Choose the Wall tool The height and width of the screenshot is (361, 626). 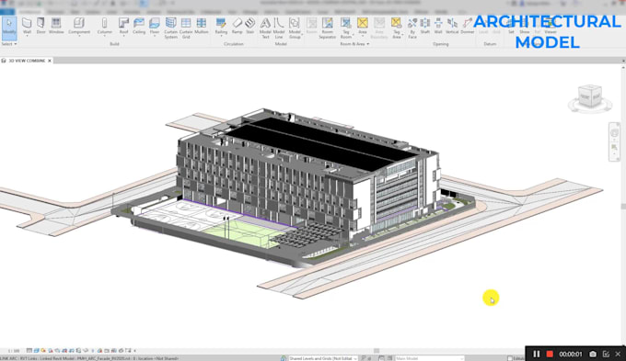coord(27,26)
